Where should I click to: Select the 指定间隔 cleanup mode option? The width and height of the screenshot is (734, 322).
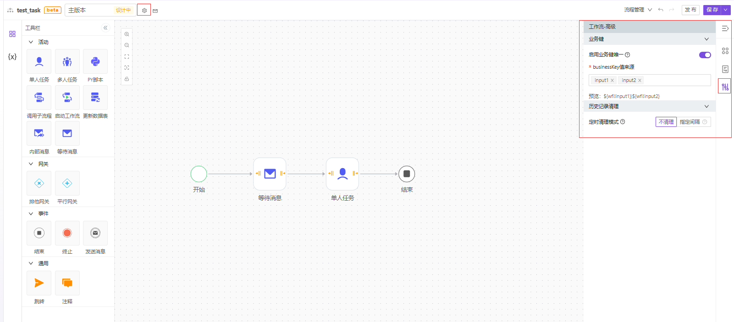pyautogui.click(x=690, y=122)
